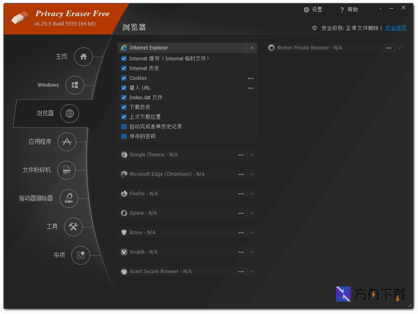Uncheck the Cookies checkbox
This screenshot has width=418, height=314.
tap(124, 78)
